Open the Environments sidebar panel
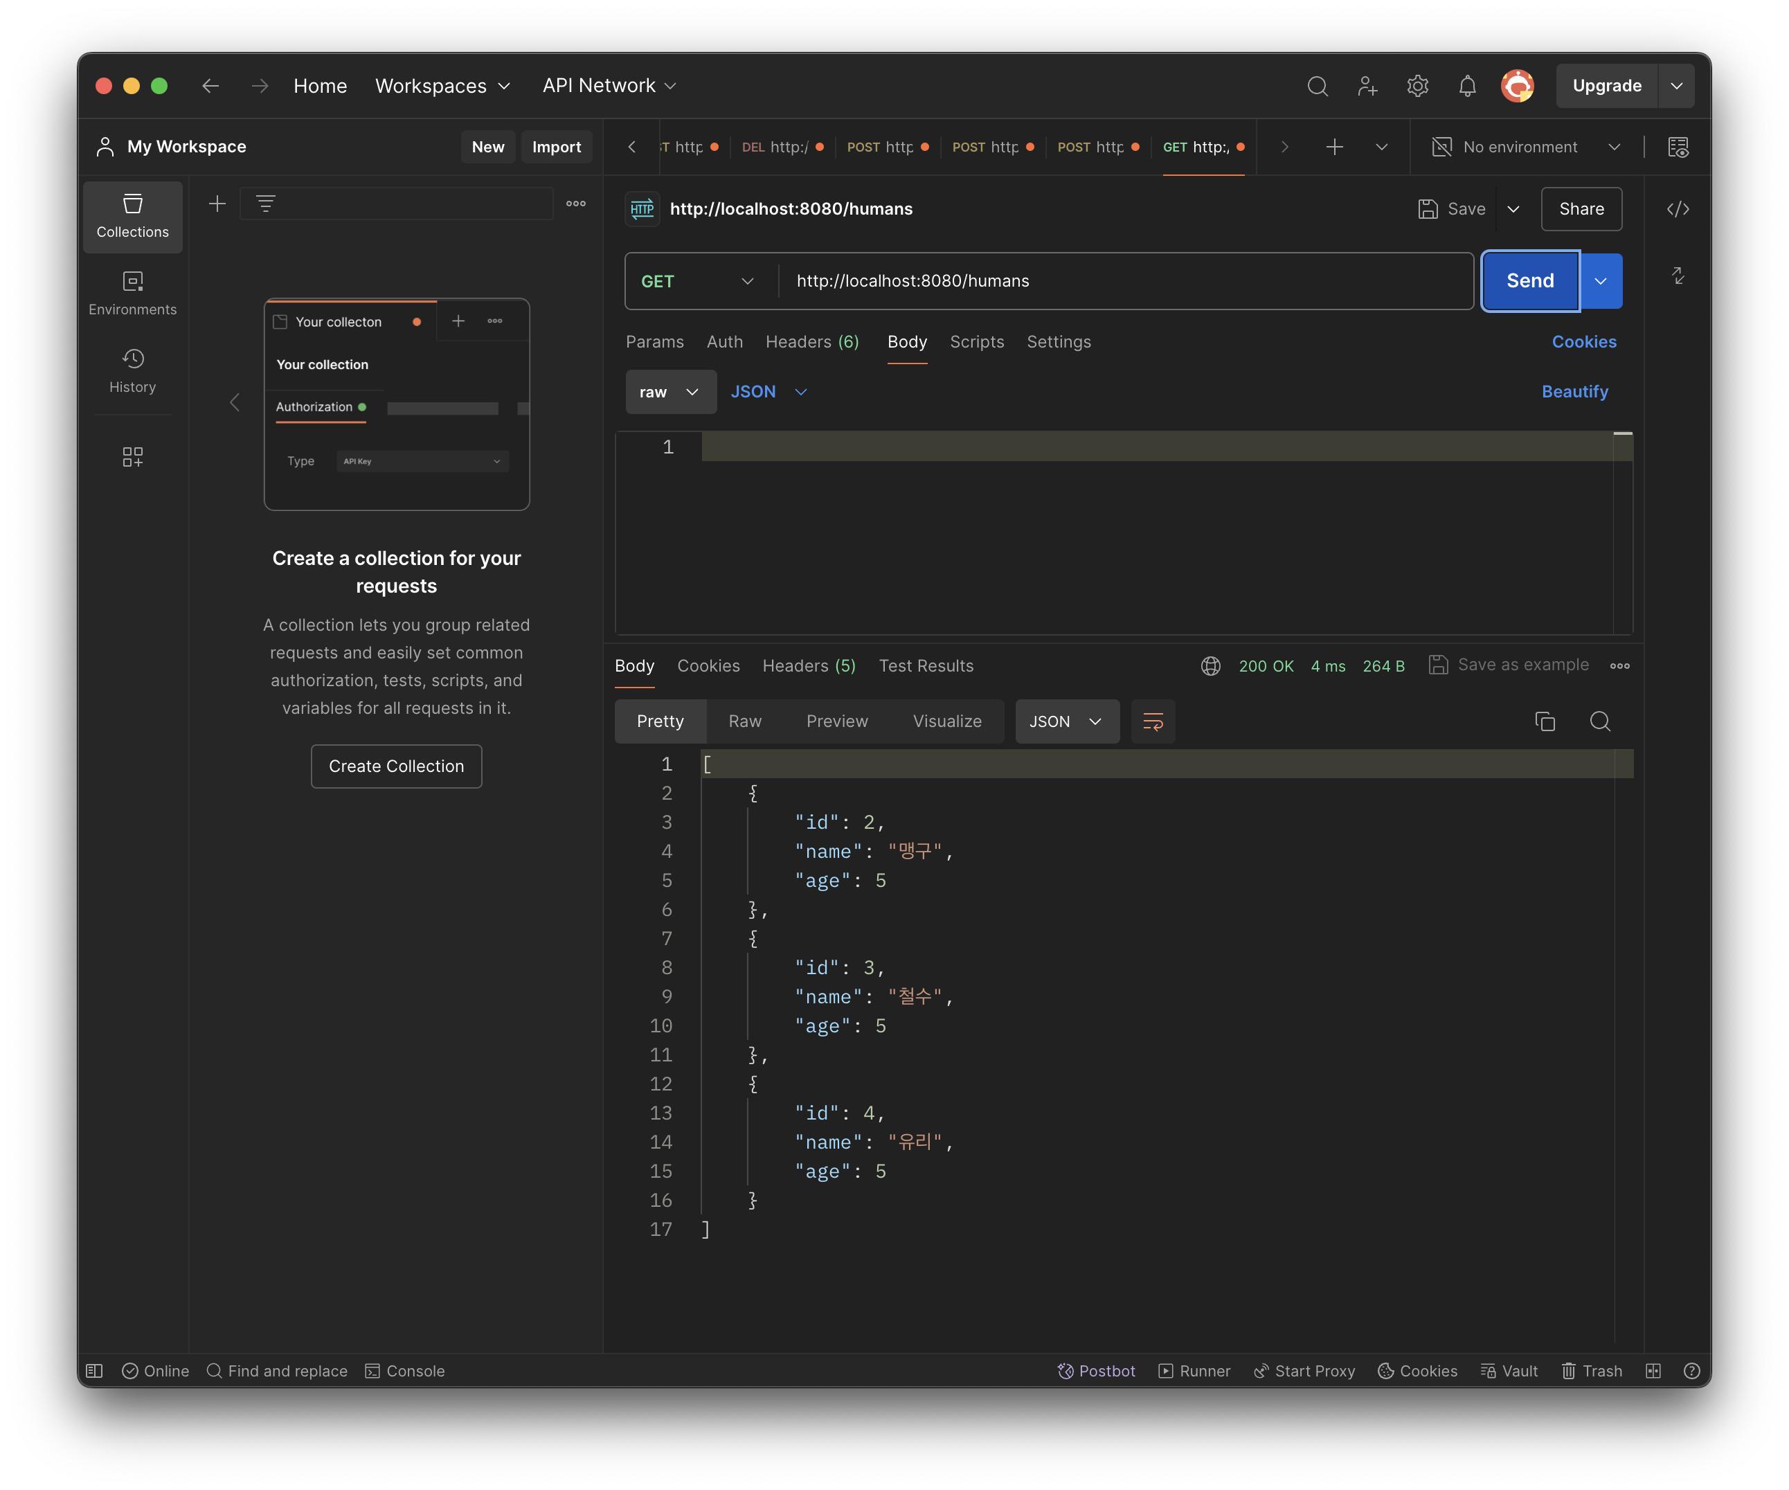 tap(132, 292)
